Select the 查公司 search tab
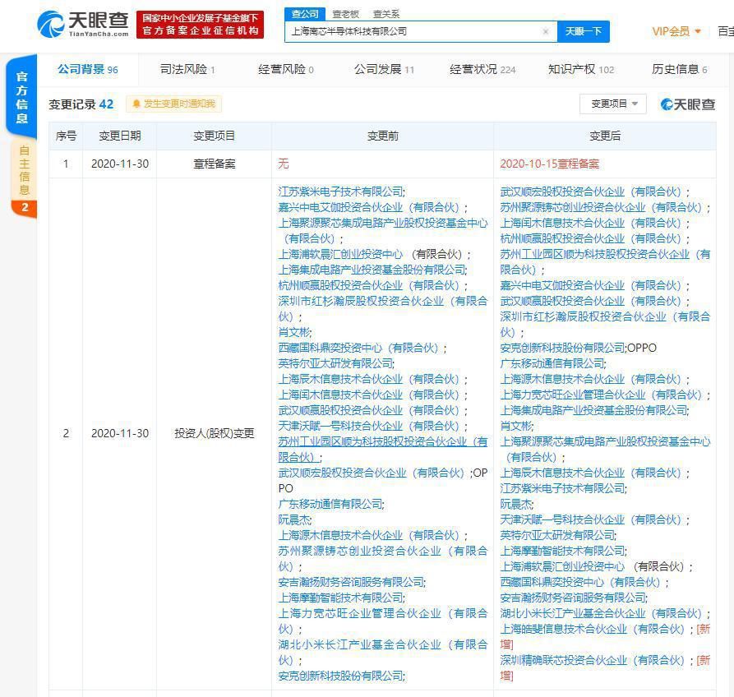This screenshot has height=697, width=734. (x=305, y=14)
